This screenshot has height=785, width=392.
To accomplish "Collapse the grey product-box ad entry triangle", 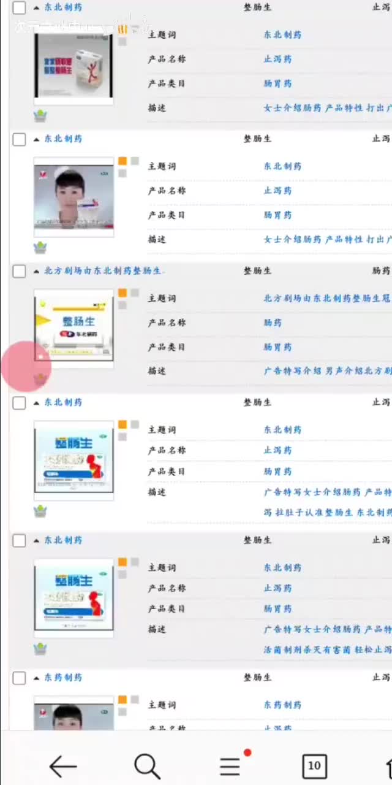I will point(37,7).
